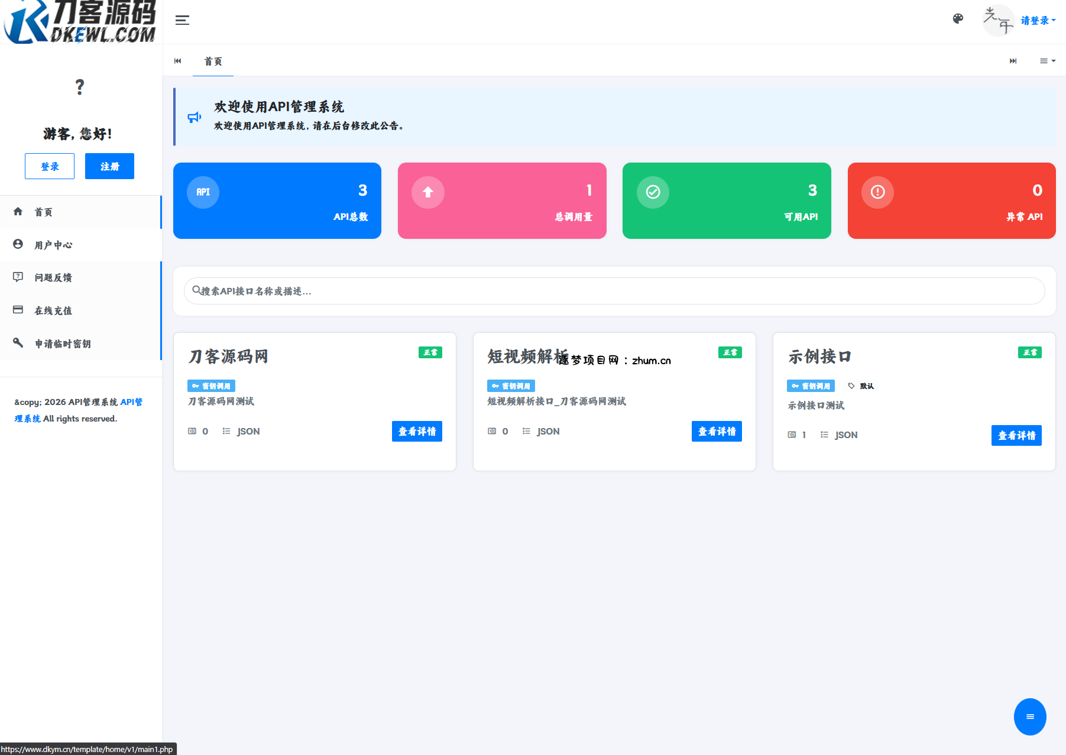Click the 登录 button in sidebar
This screenshot has height=755, width=1066.
coord(50,166)
